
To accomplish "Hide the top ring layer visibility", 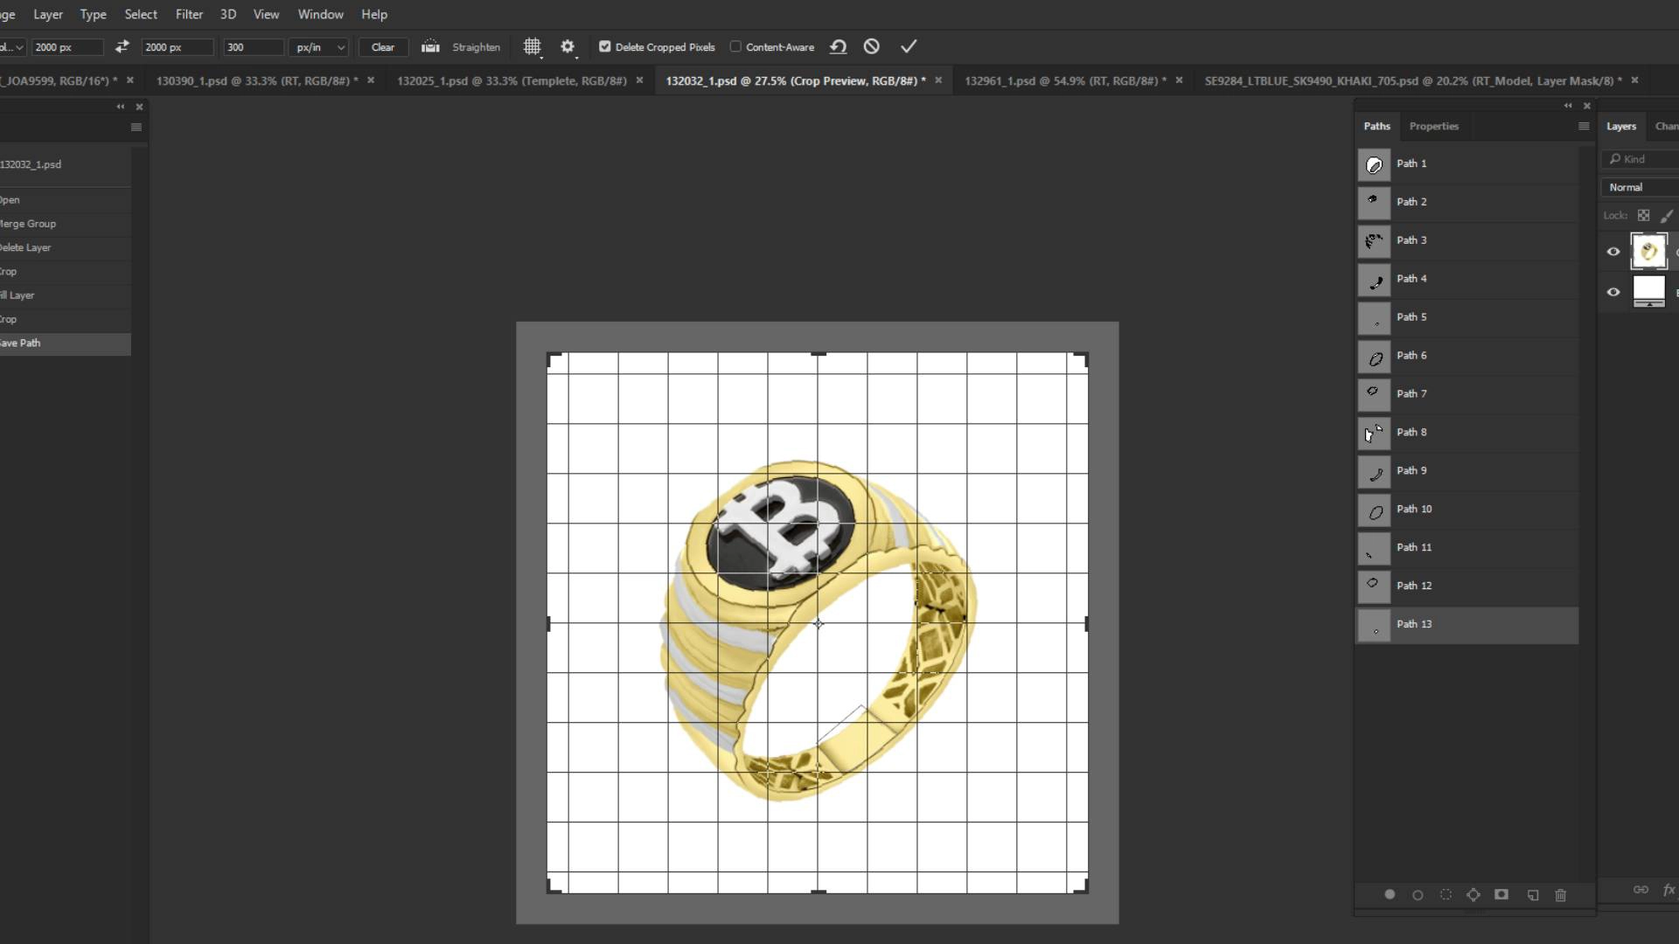I will pos(1613,252).
